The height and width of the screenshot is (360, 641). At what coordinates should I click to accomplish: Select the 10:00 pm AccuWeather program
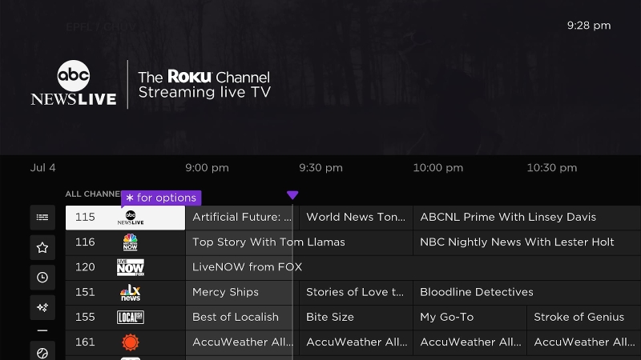click(x=470, y=342)
